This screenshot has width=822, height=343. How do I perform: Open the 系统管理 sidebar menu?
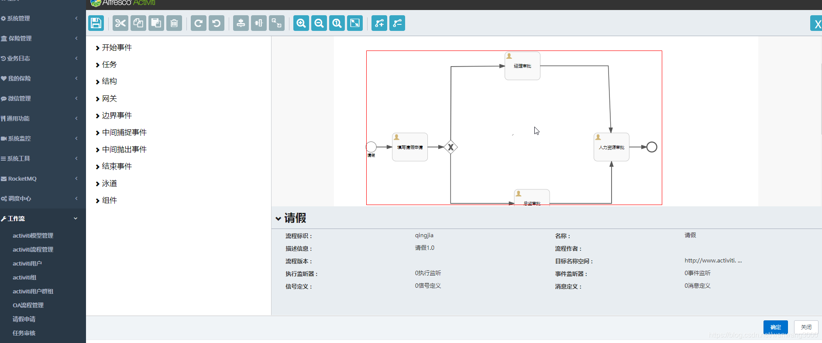[43, 18]
